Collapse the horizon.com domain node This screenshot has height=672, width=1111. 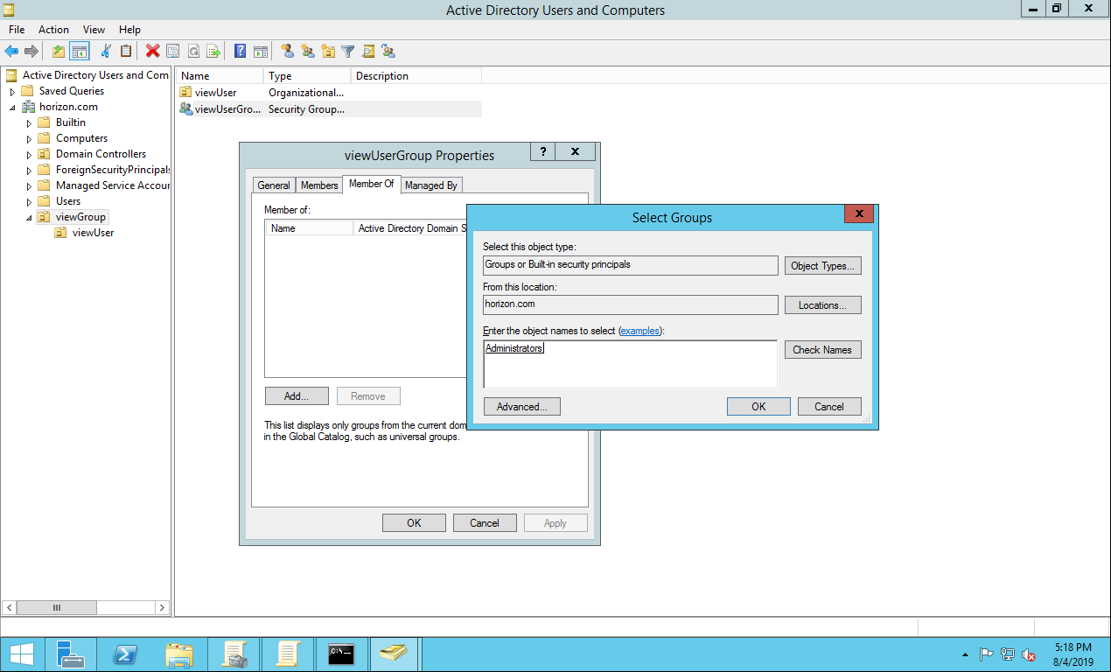coord(13,108)
